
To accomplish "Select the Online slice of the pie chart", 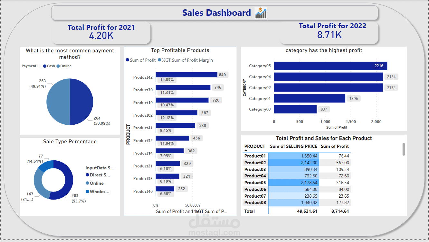I will coord(58,102).
